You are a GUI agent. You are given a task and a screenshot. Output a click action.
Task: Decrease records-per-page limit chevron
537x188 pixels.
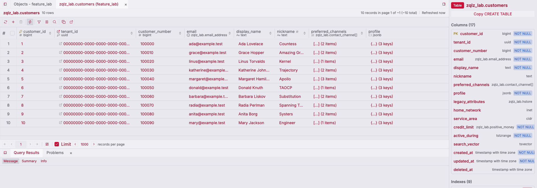click(x=75, y=144)
